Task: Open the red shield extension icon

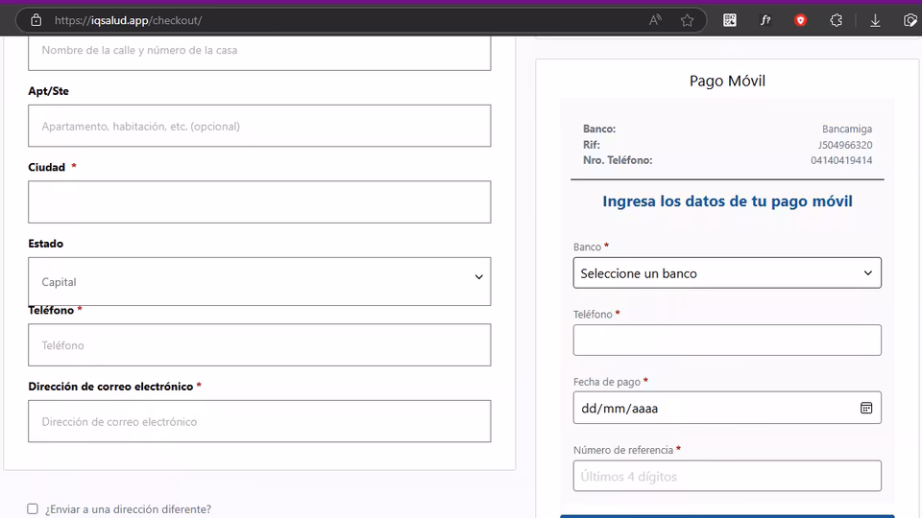Action: pos(800,20)
